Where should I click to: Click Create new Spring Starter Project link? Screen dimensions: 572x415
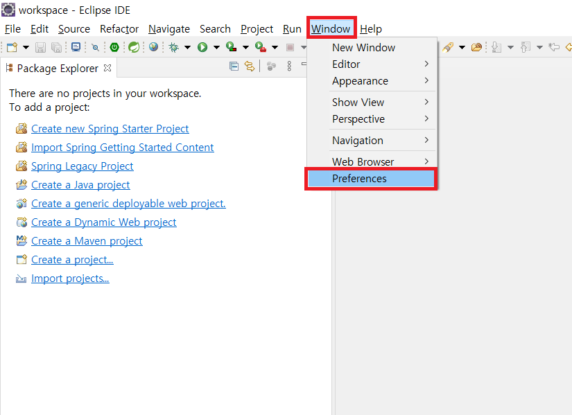[x=110, y=129]
